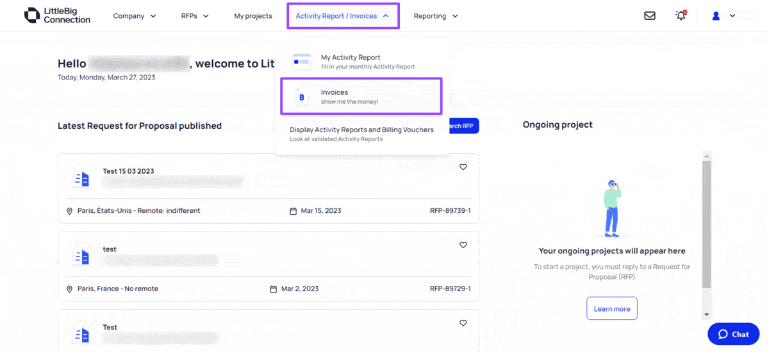Click the My Activity Report icon
This screenshot has width=769, height=352.
coord(302,62)
